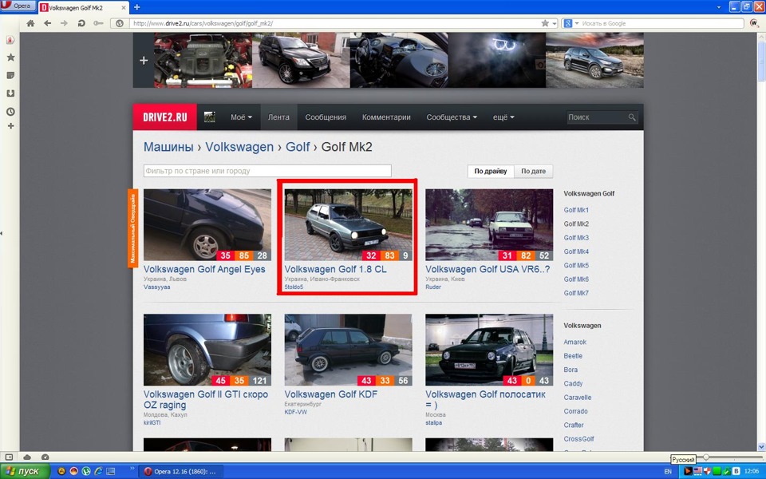Go back with the Back arrow
The width and height of the screenshot is (766, 479).
tap(47, 23)
